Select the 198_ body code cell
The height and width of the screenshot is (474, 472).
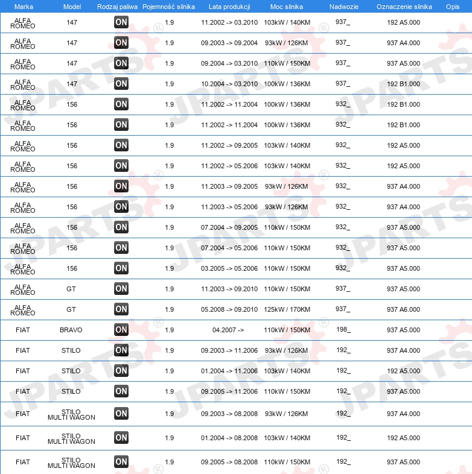pyautogui.click(x=343, y=329)
